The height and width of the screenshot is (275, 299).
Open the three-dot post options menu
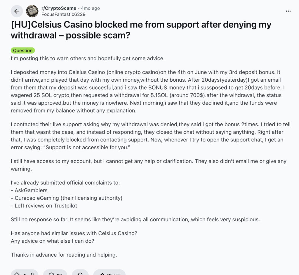coord(288,11)
